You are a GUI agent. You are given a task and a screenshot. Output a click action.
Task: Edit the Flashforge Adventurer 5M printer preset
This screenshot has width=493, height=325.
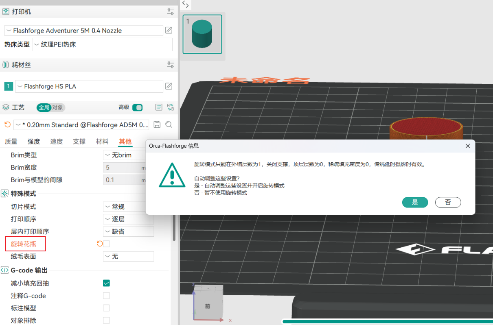point(169,30)
